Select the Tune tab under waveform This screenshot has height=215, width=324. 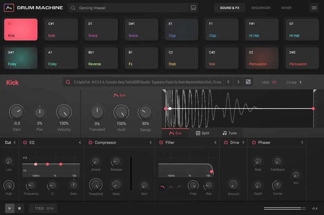[230, 133]
